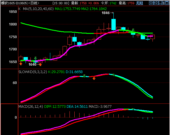The width and height of the screenshot is (170, 135).
Task: Click the MACD(26,12,4) indicator label
Action: (31, 107)
